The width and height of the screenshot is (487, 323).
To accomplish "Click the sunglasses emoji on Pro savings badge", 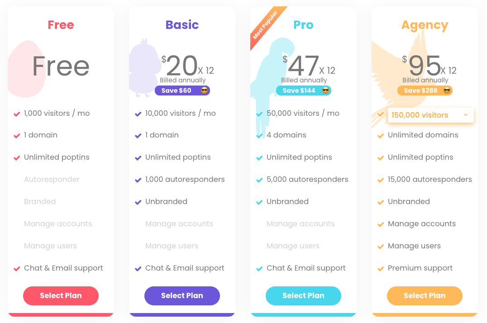I will [326, 90].
